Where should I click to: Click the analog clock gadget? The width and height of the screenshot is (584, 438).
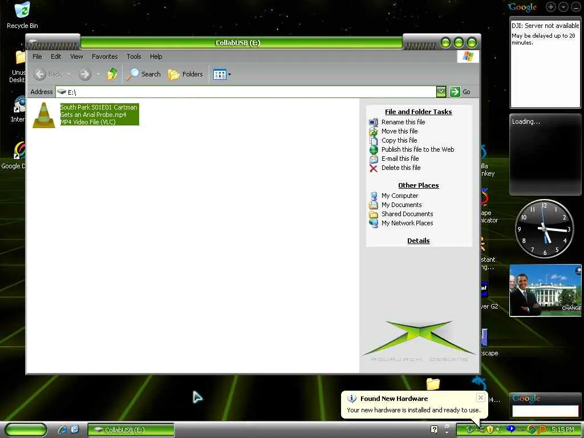(545, 228)
